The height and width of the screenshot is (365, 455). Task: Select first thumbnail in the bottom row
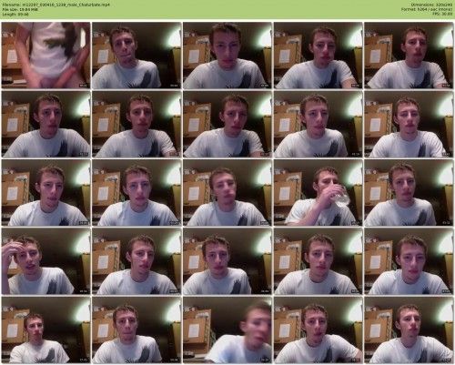tap(45, 330)
